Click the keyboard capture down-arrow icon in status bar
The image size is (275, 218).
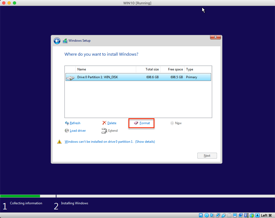tap(258, 215)
